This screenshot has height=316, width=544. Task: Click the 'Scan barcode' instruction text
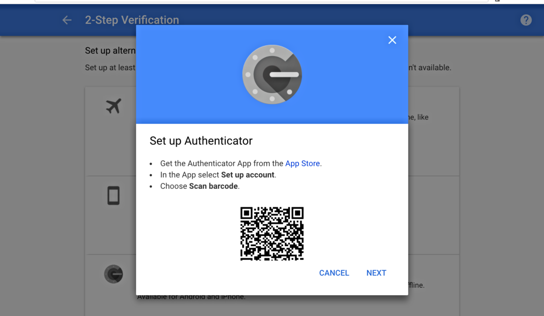point(214,186)
